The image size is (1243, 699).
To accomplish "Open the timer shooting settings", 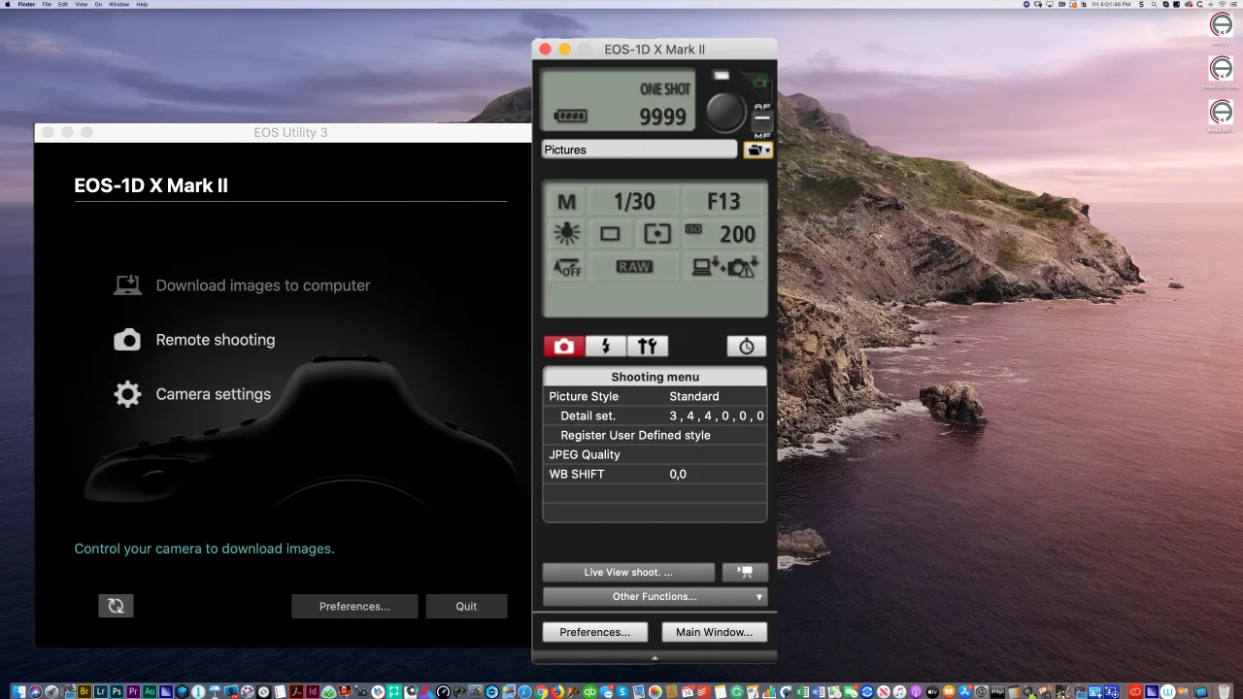I will tap(746, 347).
